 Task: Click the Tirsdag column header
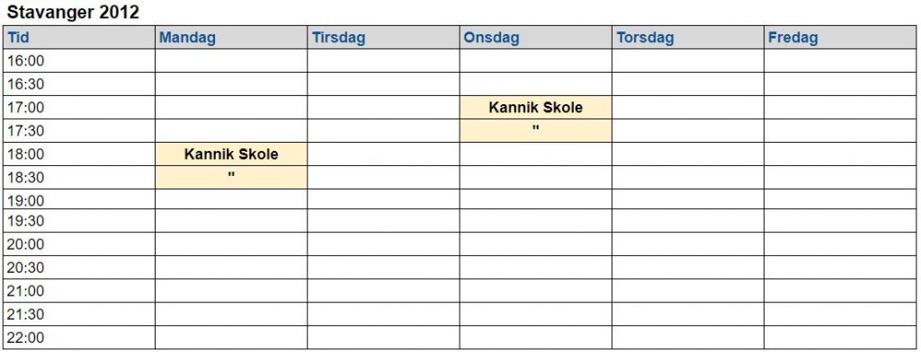[x=383, y=38]
